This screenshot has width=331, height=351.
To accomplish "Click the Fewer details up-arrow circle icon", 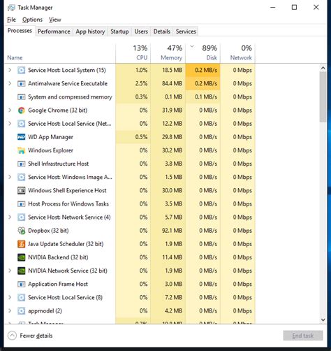I will [x=12, y=336].
